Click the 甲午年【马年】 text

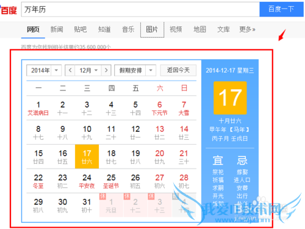coord(229,129)
